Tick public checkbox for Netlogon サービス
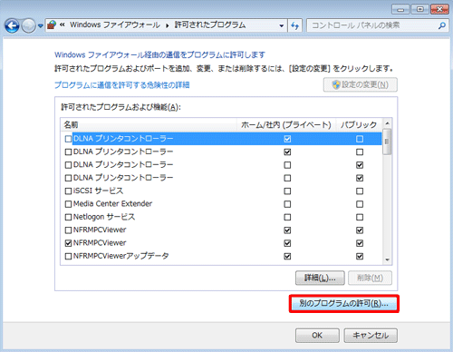Image resolution: width=453 pixels, height=352 pixels. (360, 217)
